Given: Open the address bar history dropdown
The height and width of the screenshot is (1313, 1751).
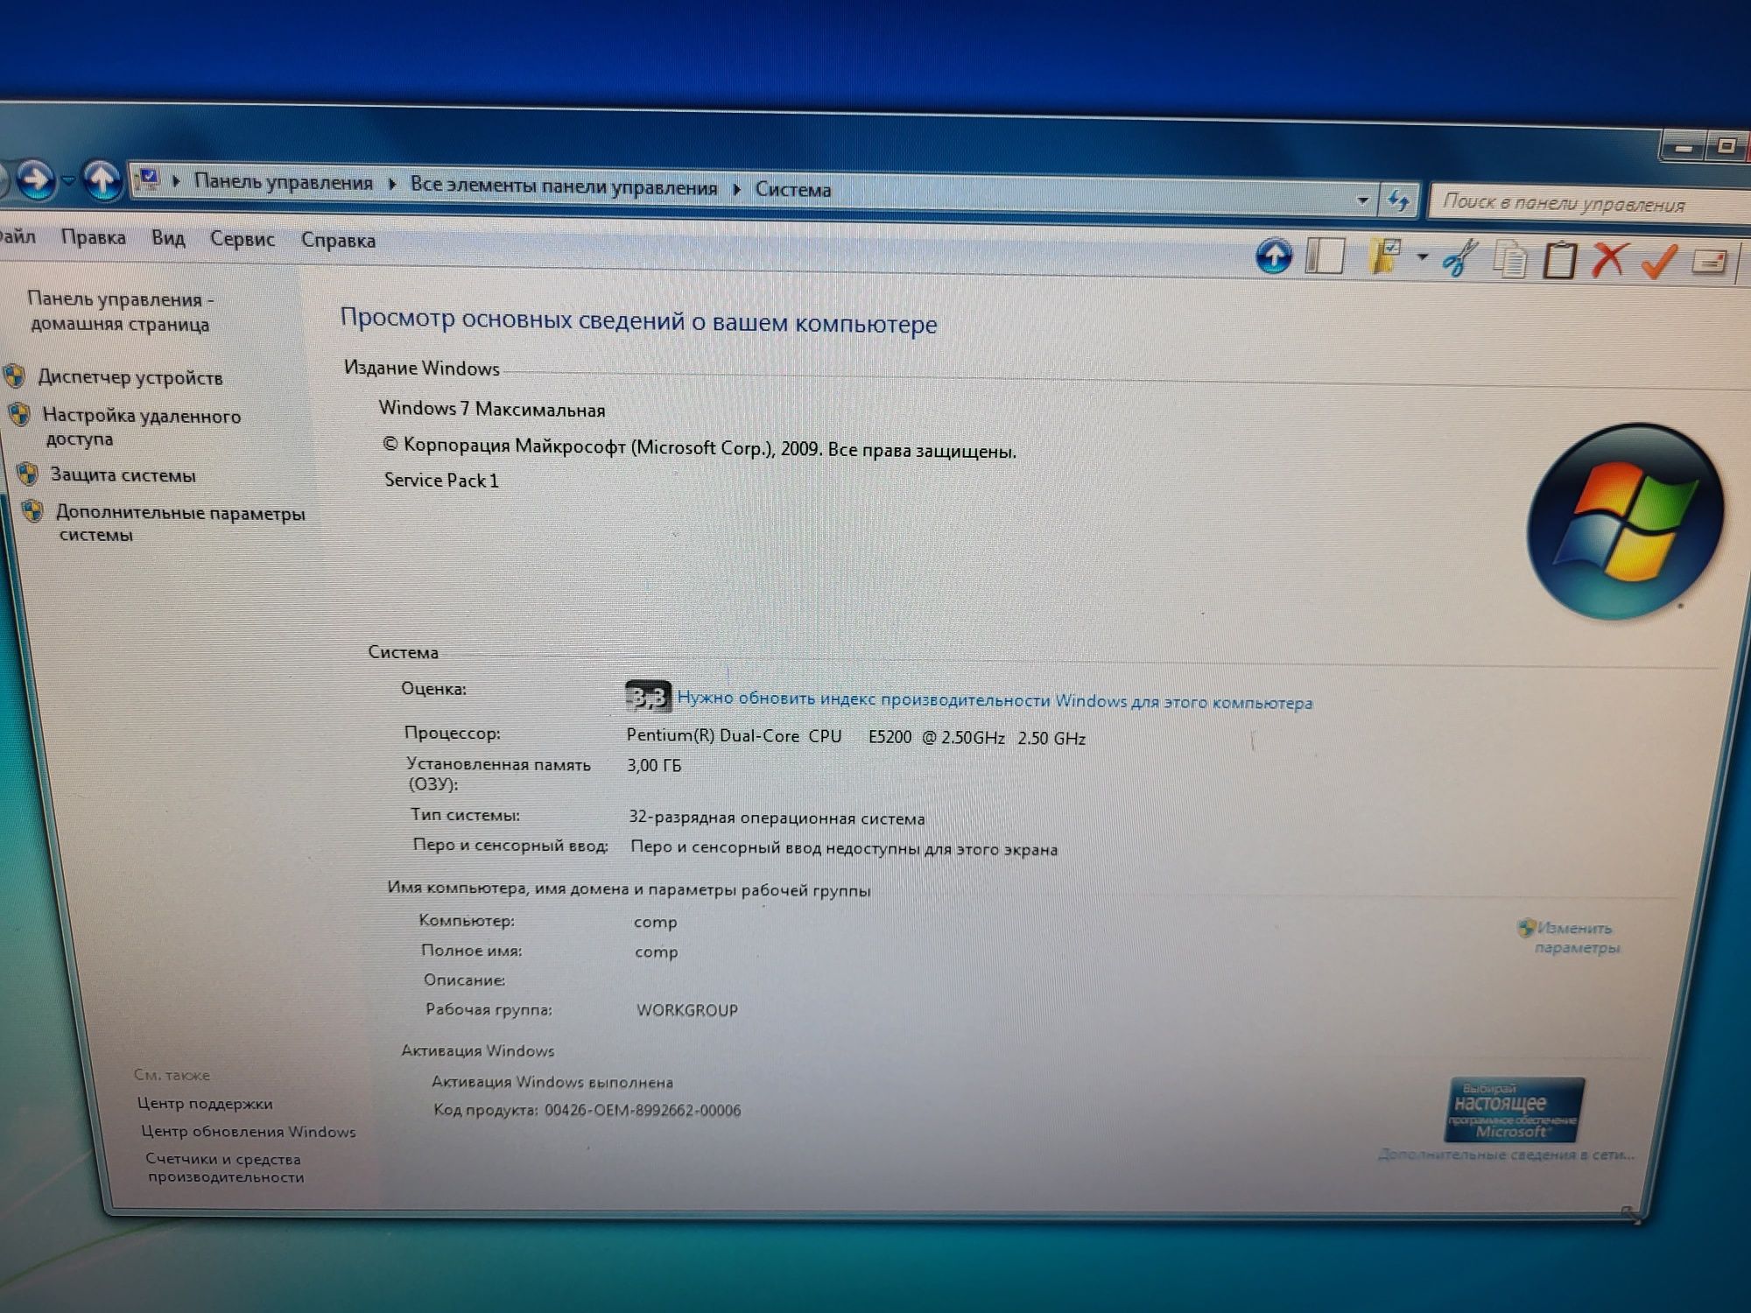Looking at the screenshot, I should coord(1362,200).
